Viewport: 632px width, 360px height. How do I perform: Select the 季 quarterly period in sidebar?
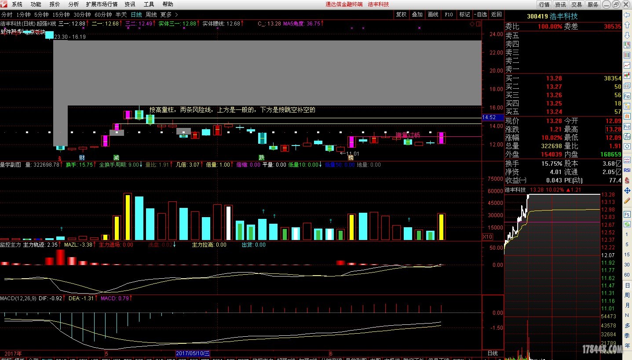[x=627, y=335]
